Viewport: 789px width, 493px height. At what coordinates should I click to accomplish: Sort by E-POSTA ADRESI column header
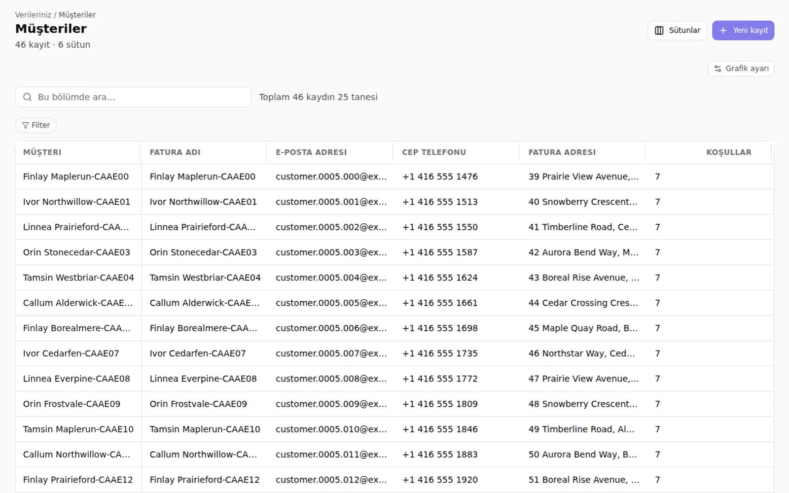point(311,152)
